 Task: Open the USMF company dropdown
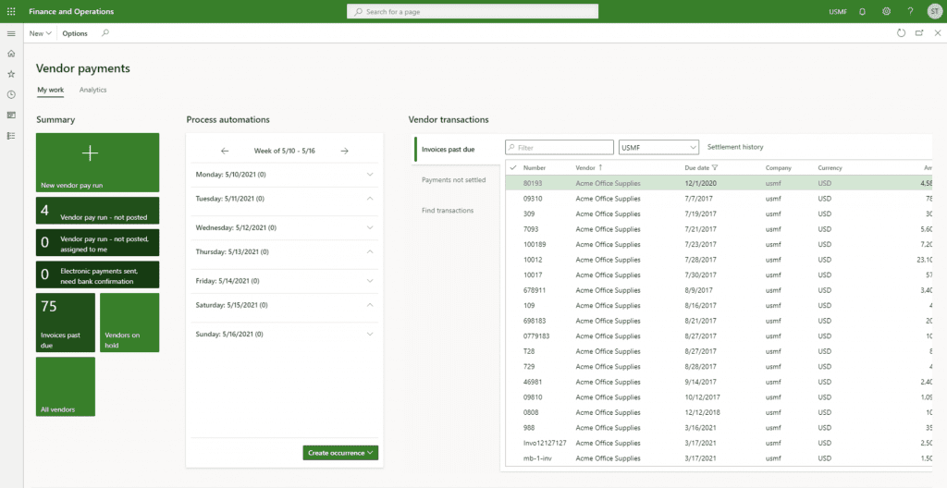click(x=658, y=147)
